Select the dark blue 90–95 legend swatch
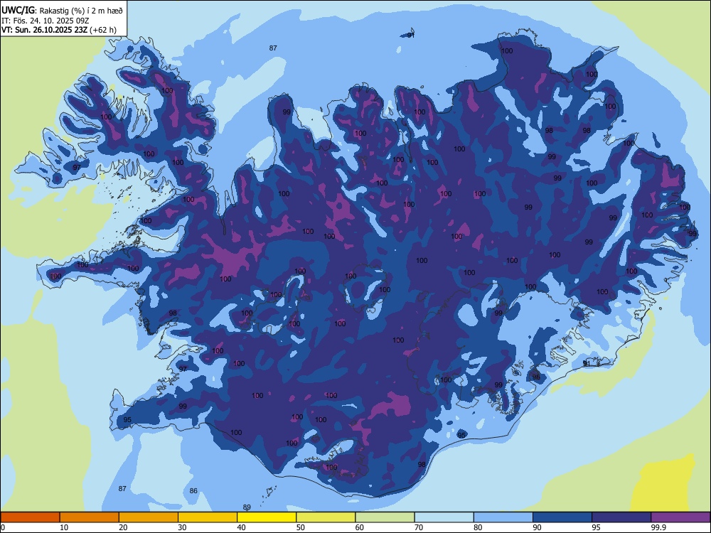The image size is (711, 533). point(562,517)
